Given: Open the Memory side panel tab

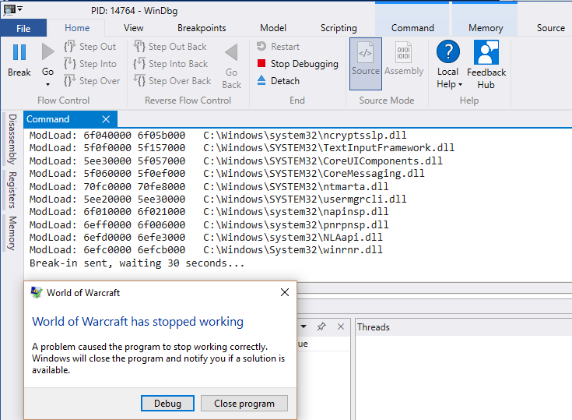Looking at the screenshot, I should (12, 233).
